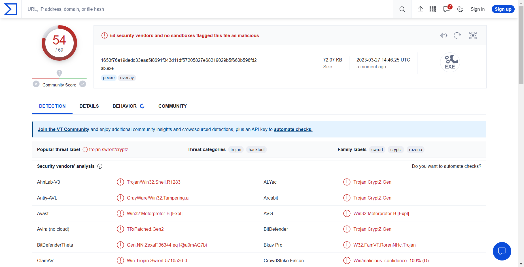Click the reanalyze refresh icon
Screen dimensions: 524x267
click(x=457, y=35)
